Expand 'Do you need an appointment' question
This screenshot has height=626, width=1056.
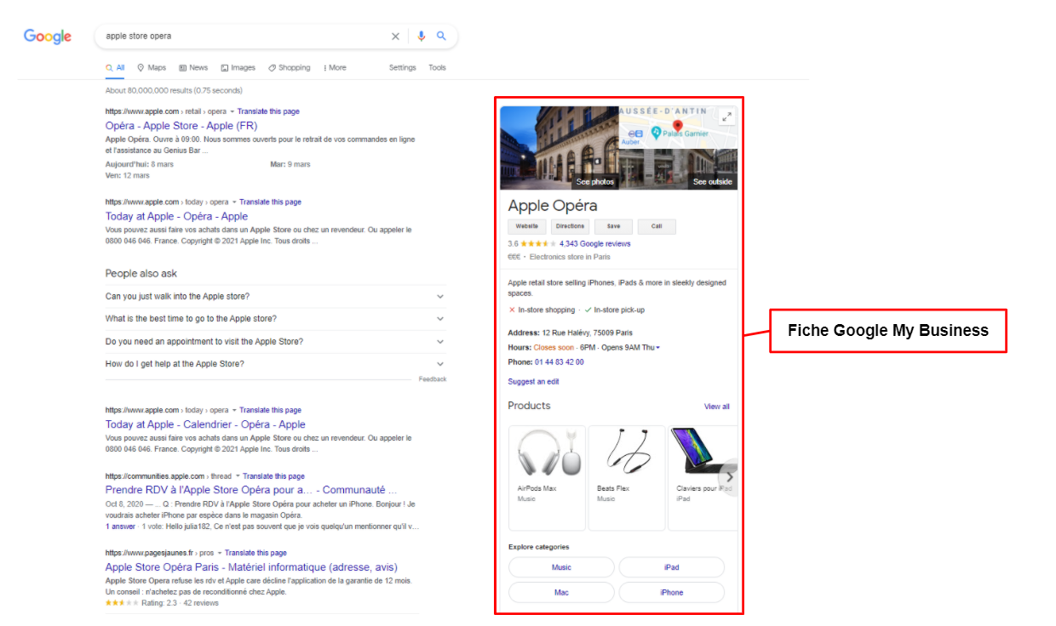[x=275, y=342]
